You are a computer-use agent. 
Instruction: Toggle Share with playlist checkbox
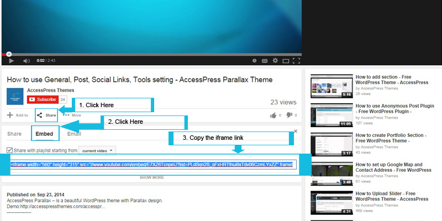pos(9,150)
